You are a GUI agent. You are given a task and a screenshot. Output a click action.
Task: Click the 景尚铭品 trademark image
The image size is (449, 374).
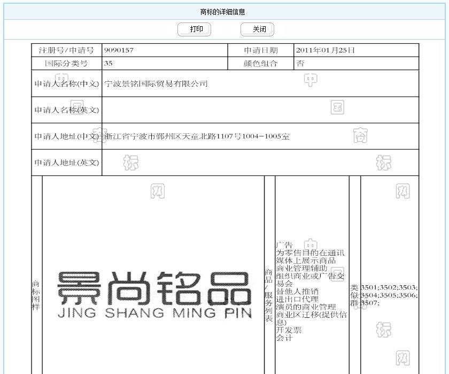[x=154, y=288]
